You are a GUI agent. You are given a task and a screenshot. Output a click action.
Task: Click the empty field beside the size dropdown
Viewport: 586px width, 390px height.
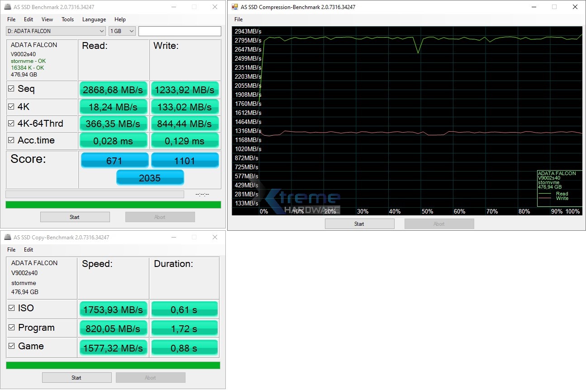(x=180, y=31)
